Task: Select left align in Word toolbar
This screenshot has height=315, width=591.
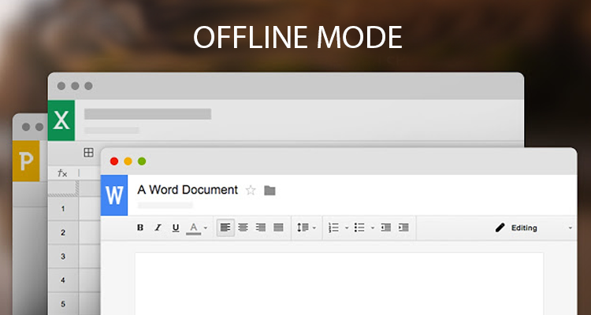Action: tap(225, 228)
